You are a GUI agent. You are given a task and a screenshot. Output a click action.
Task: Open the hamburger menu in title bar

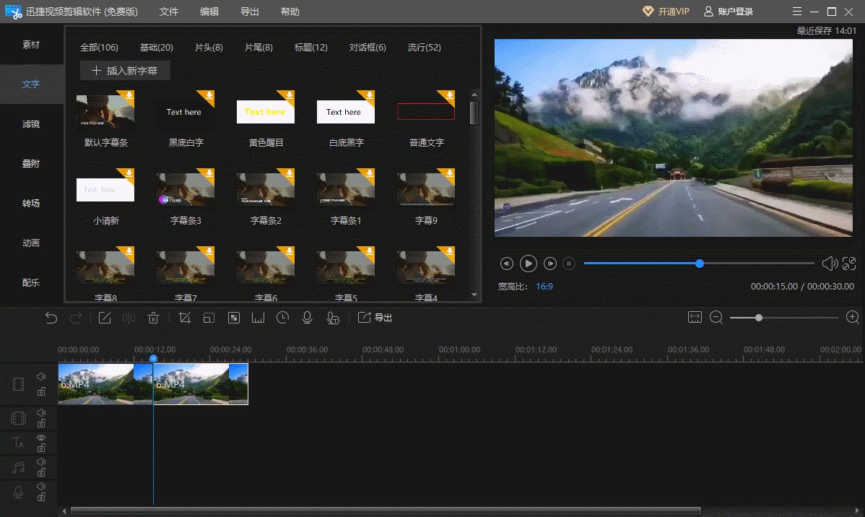796,12
